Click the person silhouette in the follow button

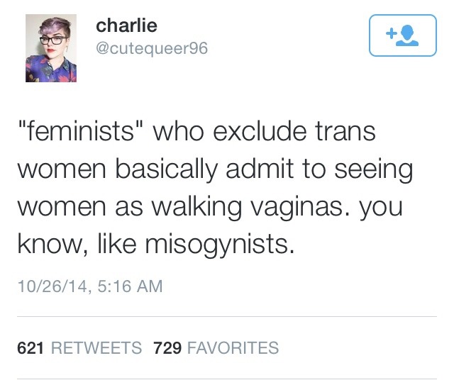[x=408, y=35]
